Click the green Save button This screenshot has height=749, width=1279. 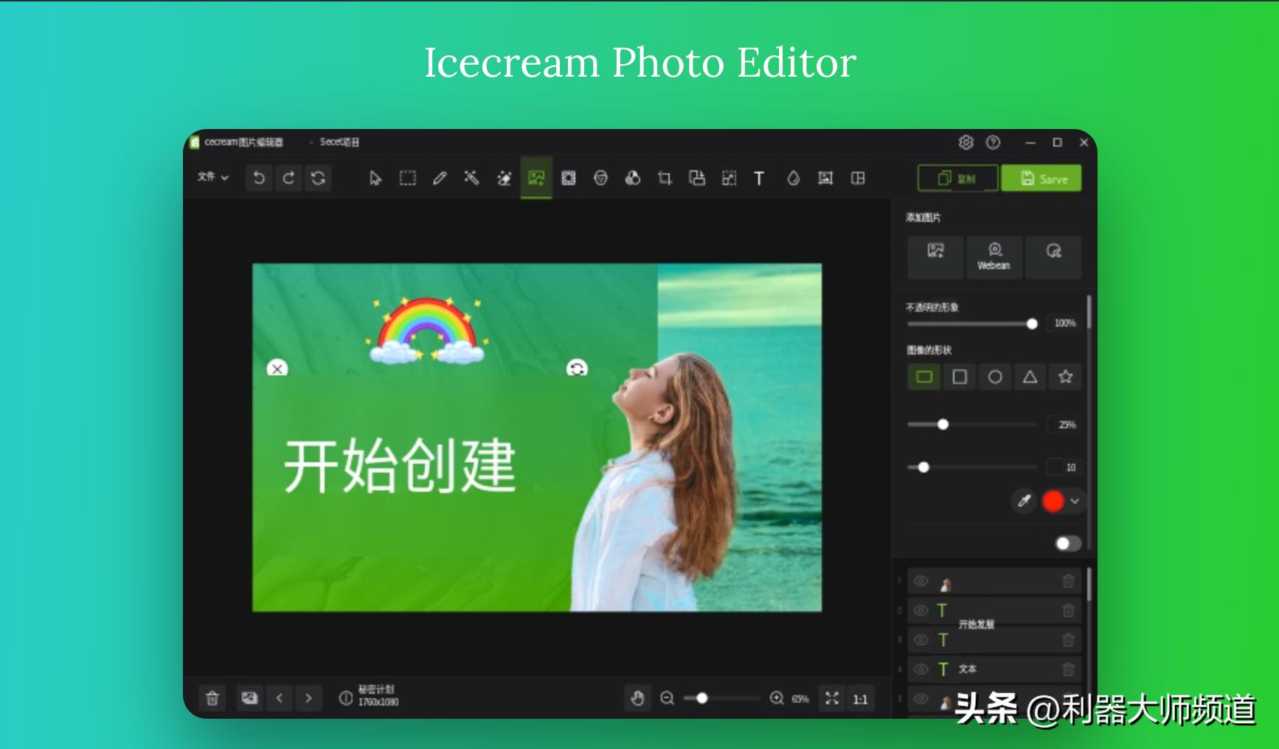1041,178
